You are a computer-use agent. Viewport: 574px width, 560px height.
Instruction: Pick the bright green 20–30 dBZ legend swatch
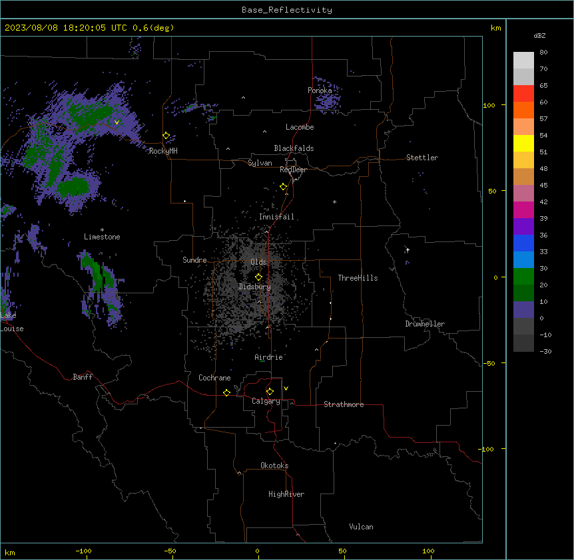point(523,277)
